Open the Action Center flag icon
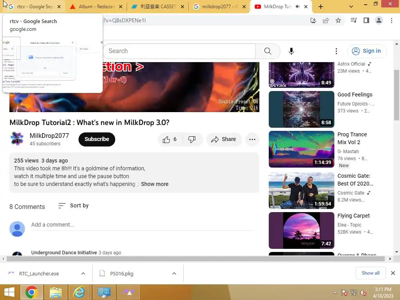 [x=345, y=293]
